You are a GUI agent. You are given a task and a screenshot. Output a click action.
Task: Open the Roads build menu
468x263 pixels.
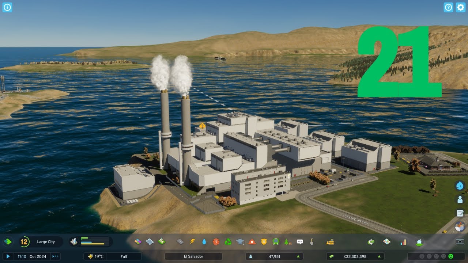click(180, 241)
